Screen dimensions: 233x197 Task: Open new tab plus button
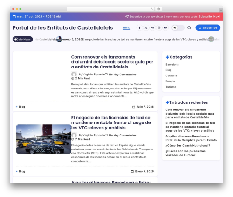(221, 10)
